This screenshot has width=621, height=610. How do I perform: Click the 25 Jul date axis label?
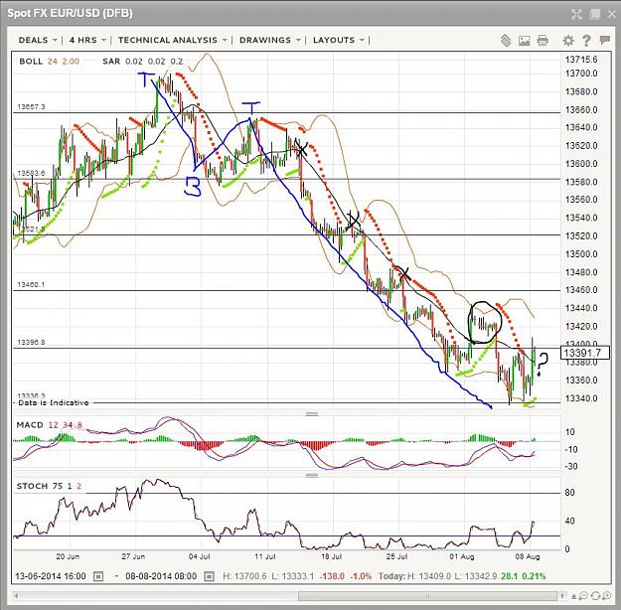pos(396,556)
